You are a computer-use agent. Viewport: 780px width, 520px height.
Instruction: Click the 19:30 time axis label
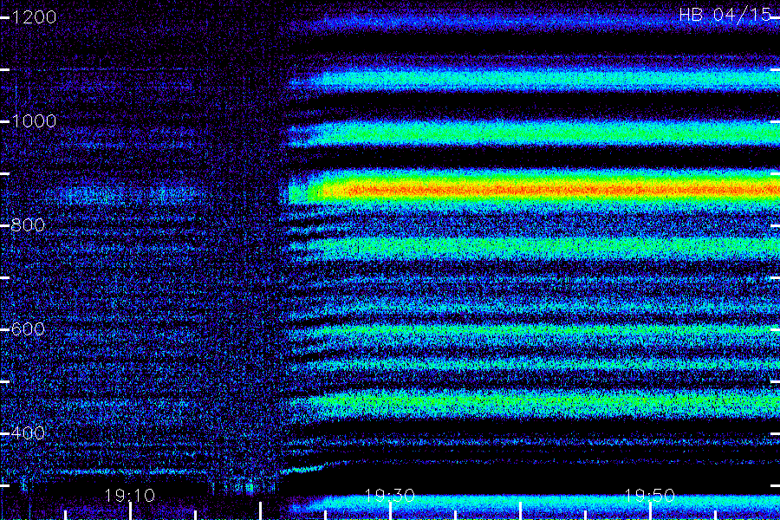point(389,495)
